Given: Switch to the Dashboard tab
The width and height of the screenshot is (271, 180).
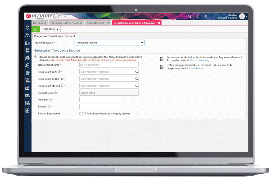Looking at the screenshot, I should pyautogui.click(x=40, y=23).
